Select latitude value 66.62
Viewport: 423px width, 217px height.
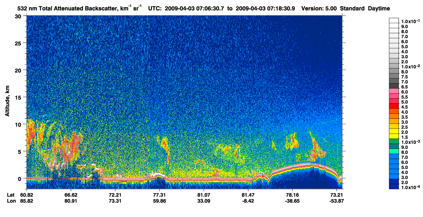pos(71,195)
